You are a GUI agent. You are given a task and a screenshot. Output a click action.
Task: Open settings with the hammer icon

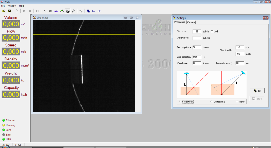73,11
